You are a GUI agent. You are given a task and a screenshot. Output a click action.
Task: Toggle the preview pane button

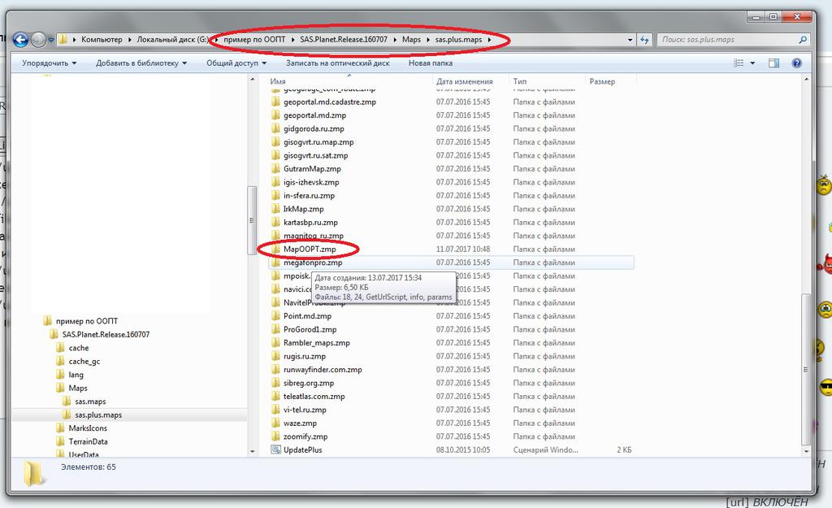pos(773,63)
